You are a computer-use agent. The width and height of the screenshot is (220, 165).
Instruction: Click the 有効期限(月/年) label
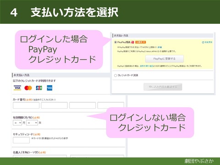coord(23,117)
